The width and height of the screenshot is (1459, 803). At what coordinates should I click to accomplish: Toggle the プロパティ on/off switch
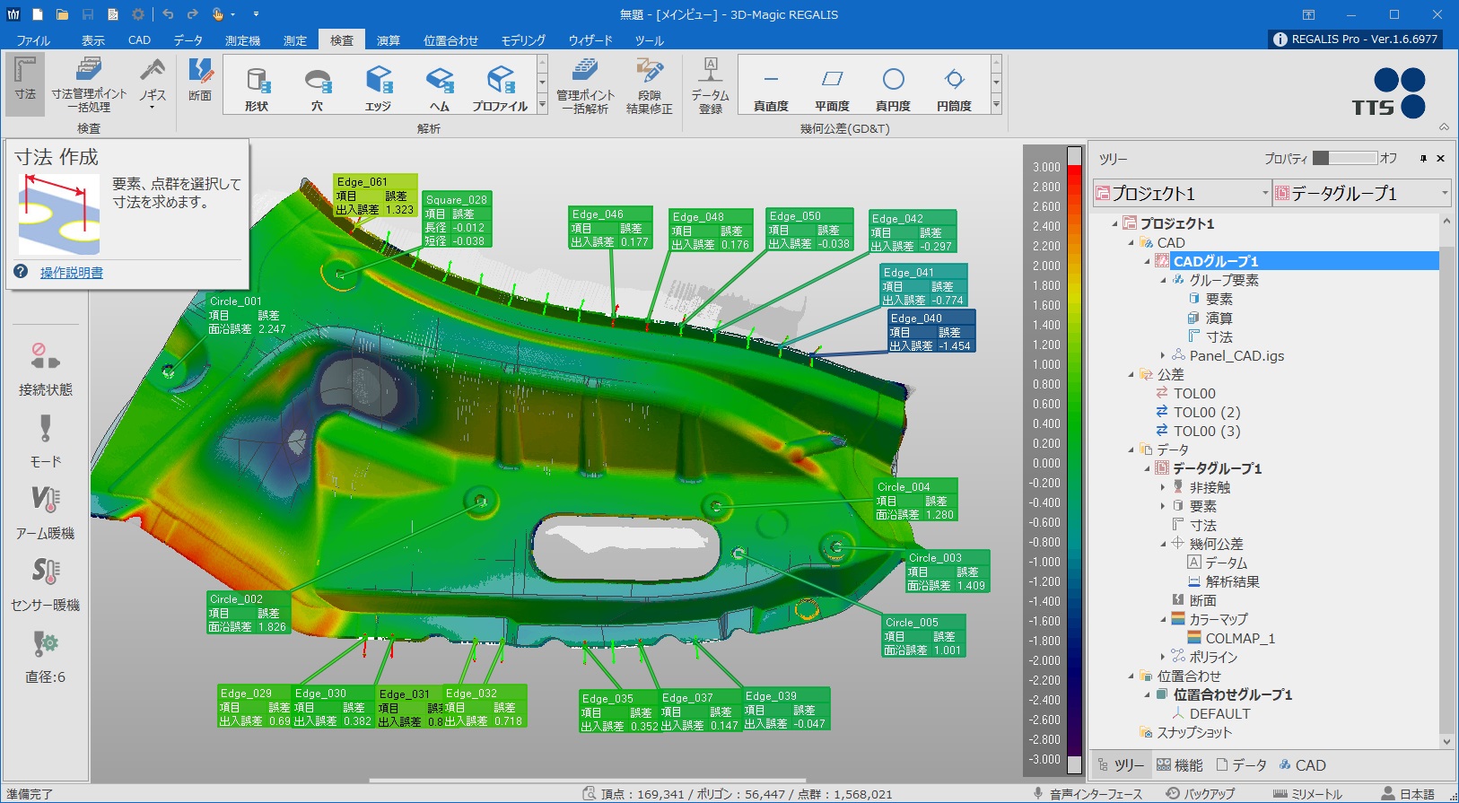(x=1344, y=158)
